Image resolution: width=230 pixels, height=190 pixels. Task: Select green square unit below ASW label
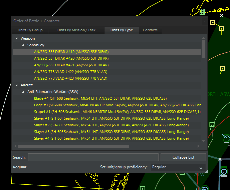(212, 125)
